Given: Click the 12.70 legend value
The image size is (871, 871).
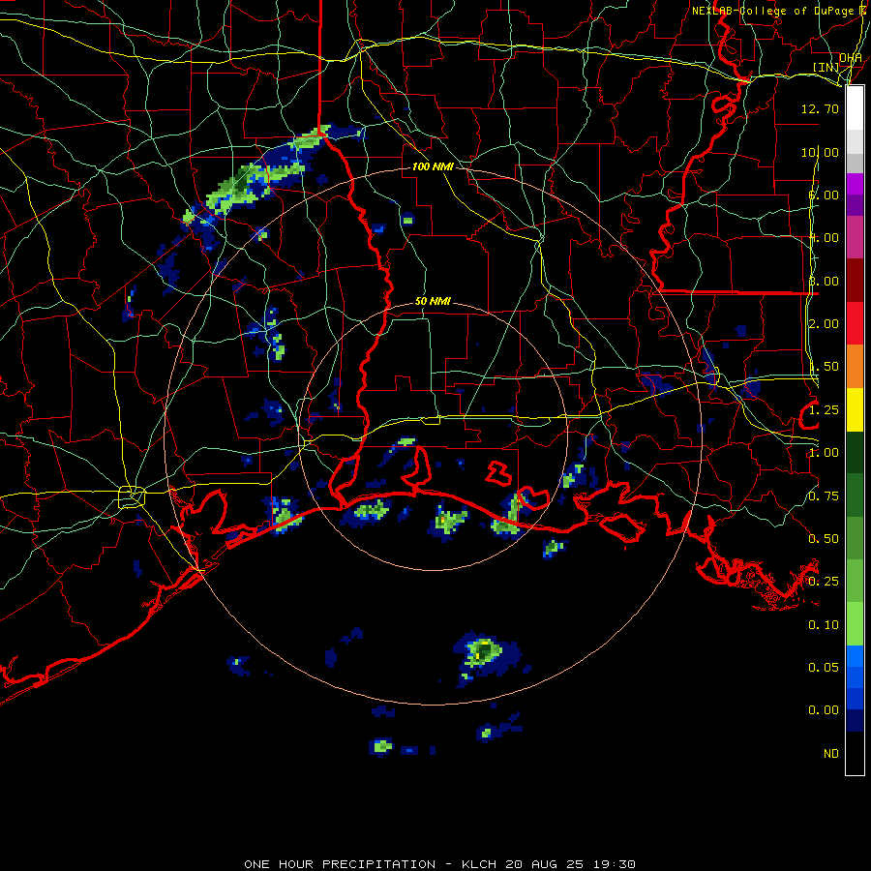Looking at the screenshot, I should (x=820, y=108).
